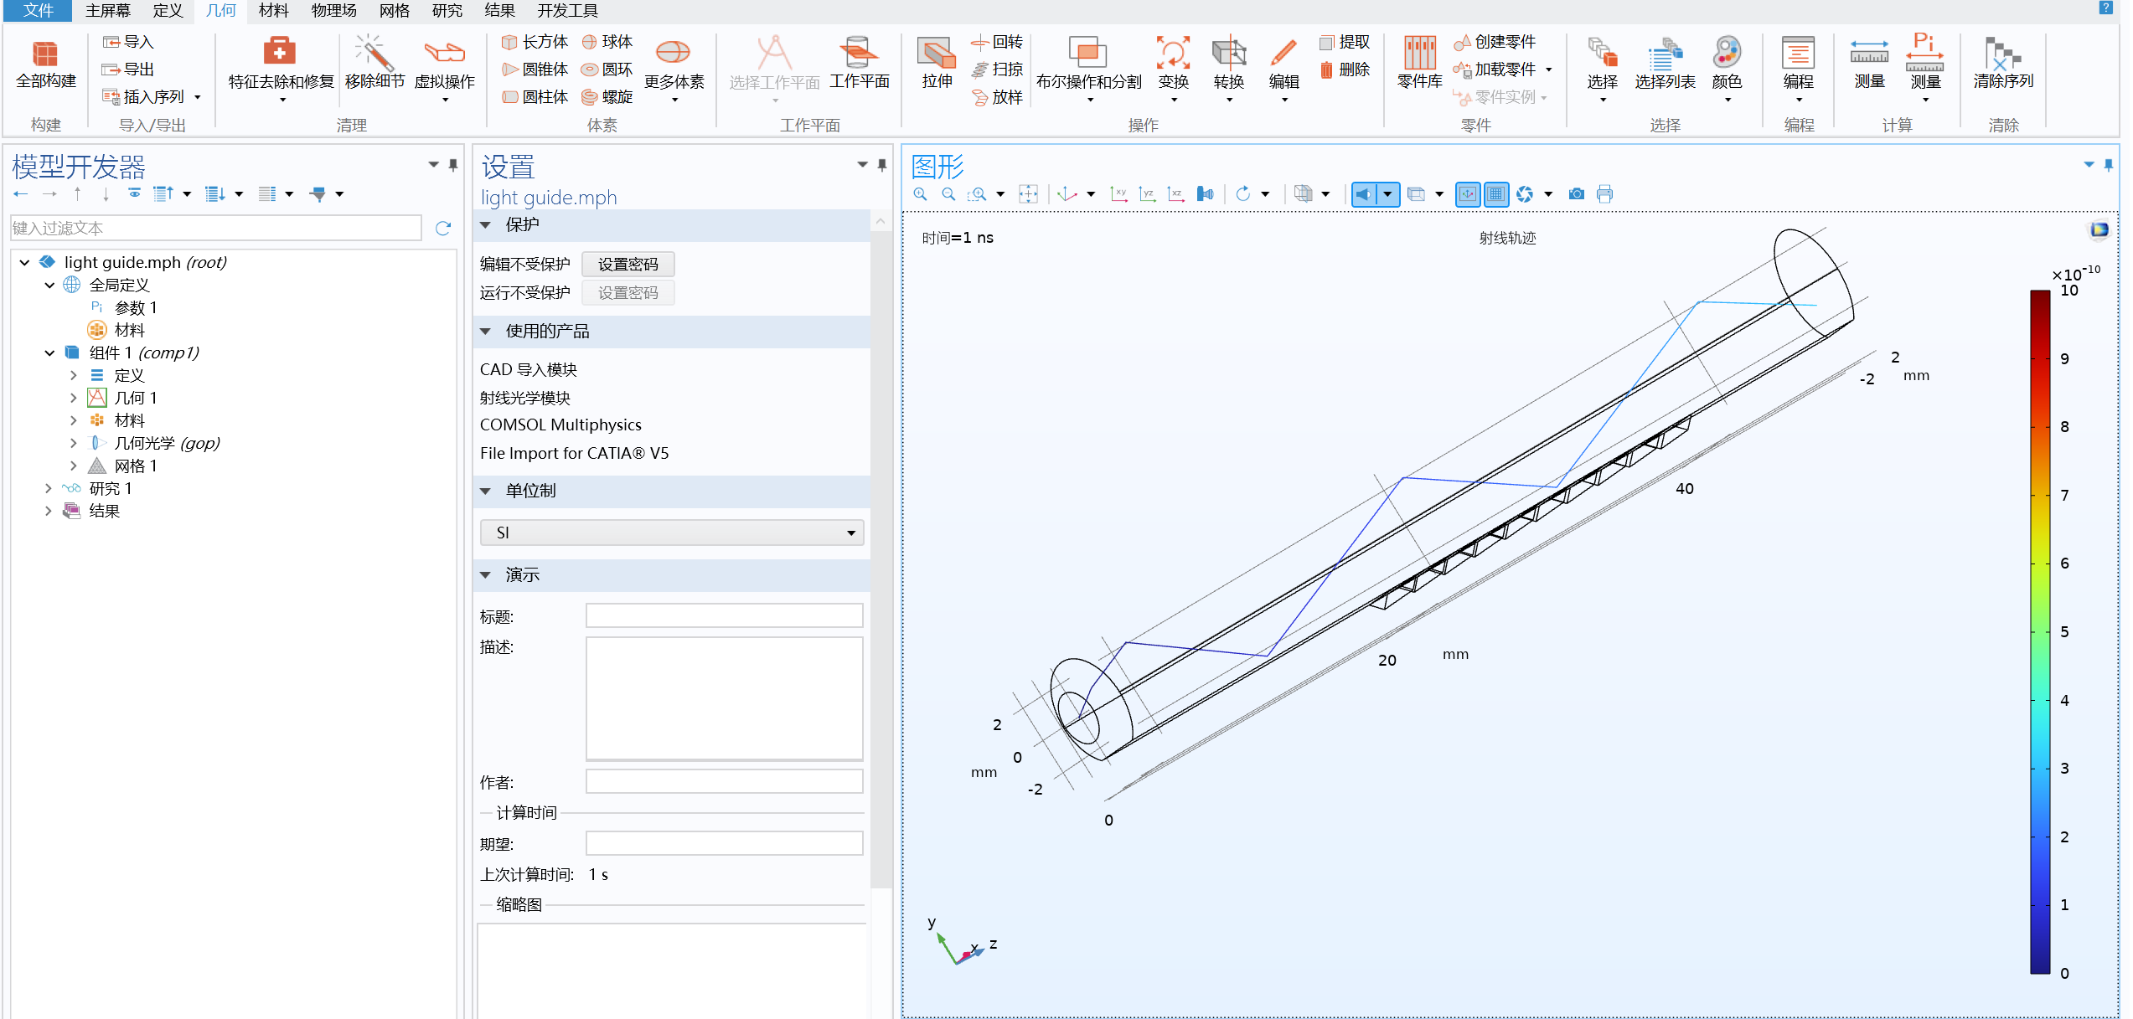2133x1019 pixels.
Task: Open the SI unit system dropdown
Action: point(671,533)
